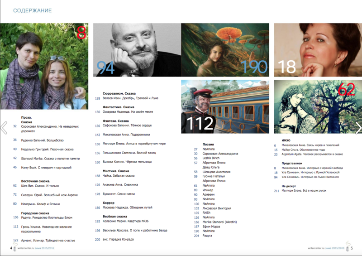Open fantasy woman illustration numbered 190

225,50
